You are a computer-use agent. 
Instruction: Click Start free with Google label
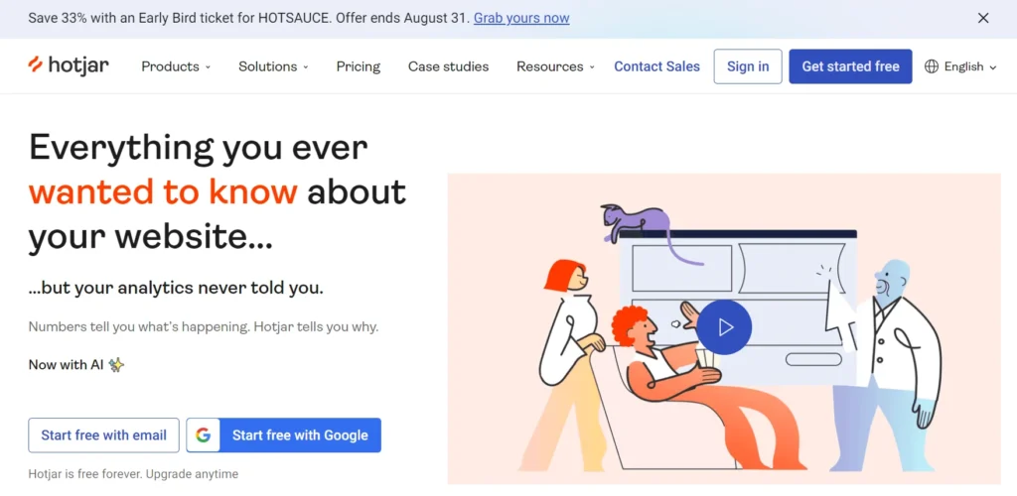(300, 435)
